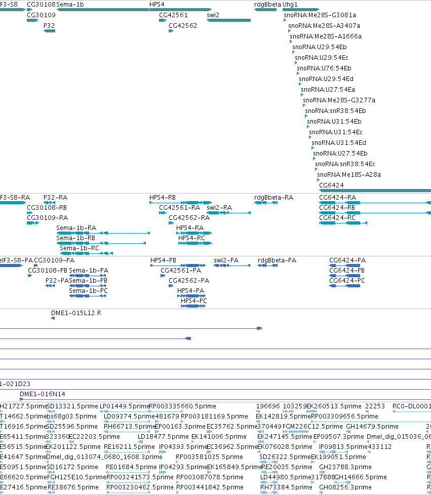Click the RP003441842.5prime EST label
431x495 pixels.
[210, 487]
